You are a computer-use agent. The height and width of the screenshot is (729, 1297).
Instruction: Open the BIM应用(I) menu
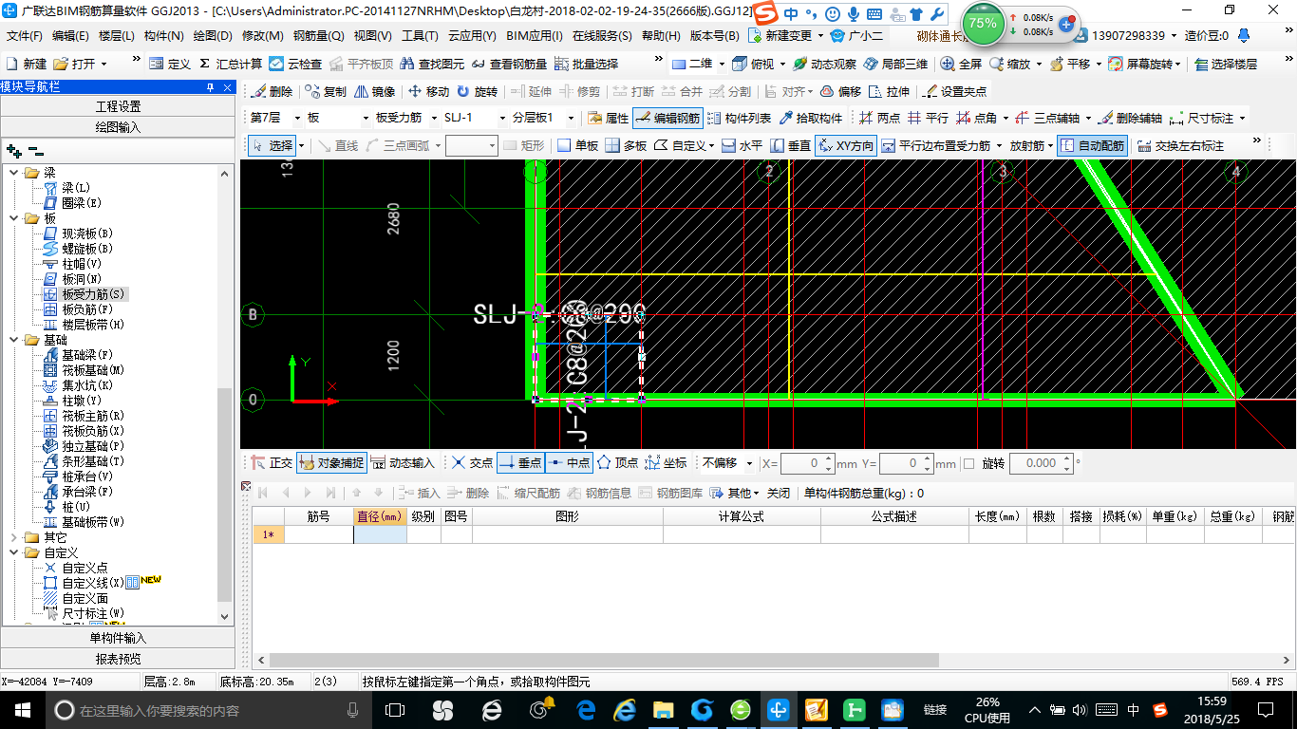pos(535,36)
